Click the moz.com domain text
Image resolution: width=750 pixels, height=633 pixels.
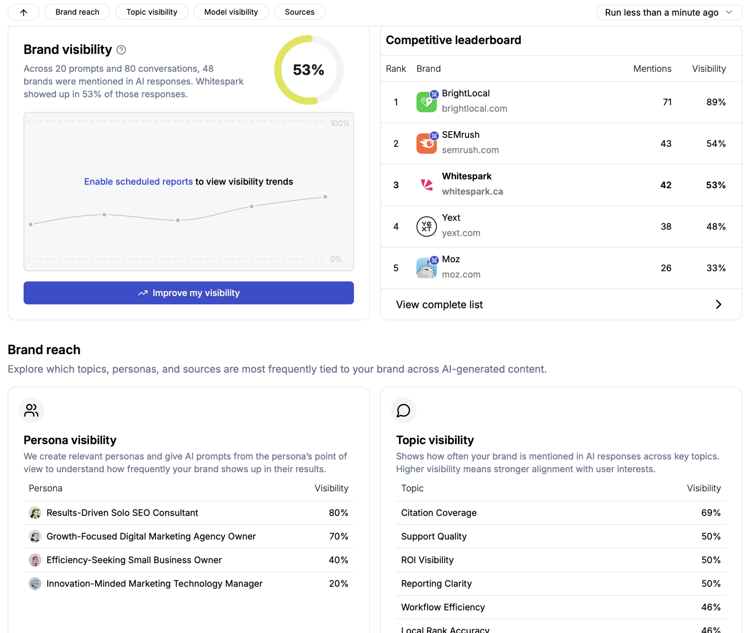(461, 274)
